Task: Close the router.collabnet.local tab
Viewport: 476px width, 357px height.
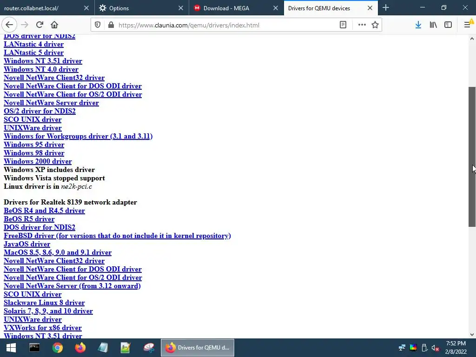Action: click(86, 8)
